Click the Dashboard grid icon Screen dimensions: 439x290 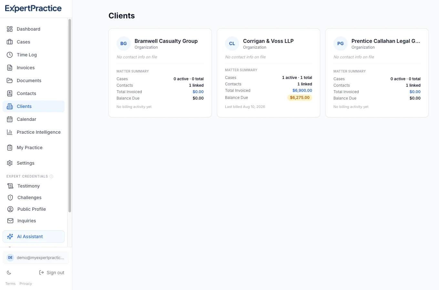tap(10, 29)
